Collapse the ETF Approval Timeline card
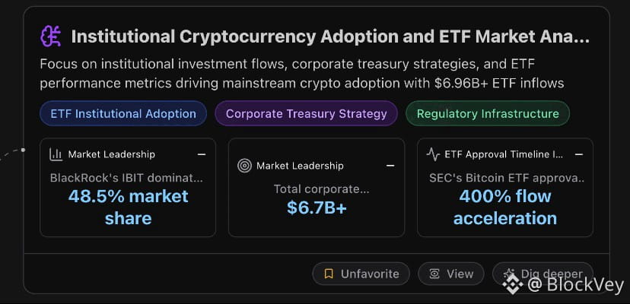Viewport: 630px width, 304px height. pyautogui.click(x=578, y=154)
